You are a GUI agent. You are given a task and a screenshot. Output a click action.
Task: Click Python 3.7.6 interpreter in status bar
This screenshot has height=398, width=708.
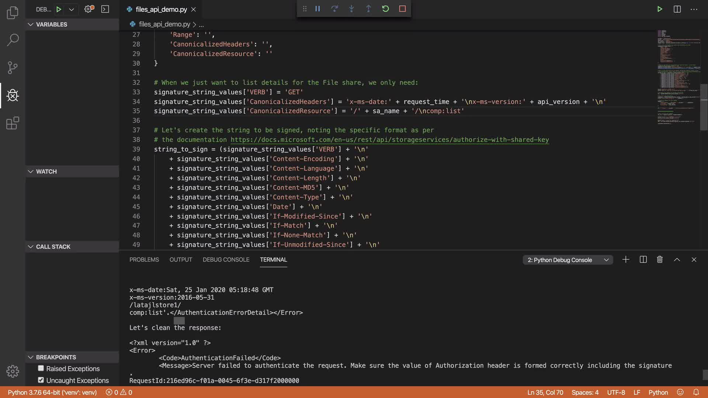[52, 392]
